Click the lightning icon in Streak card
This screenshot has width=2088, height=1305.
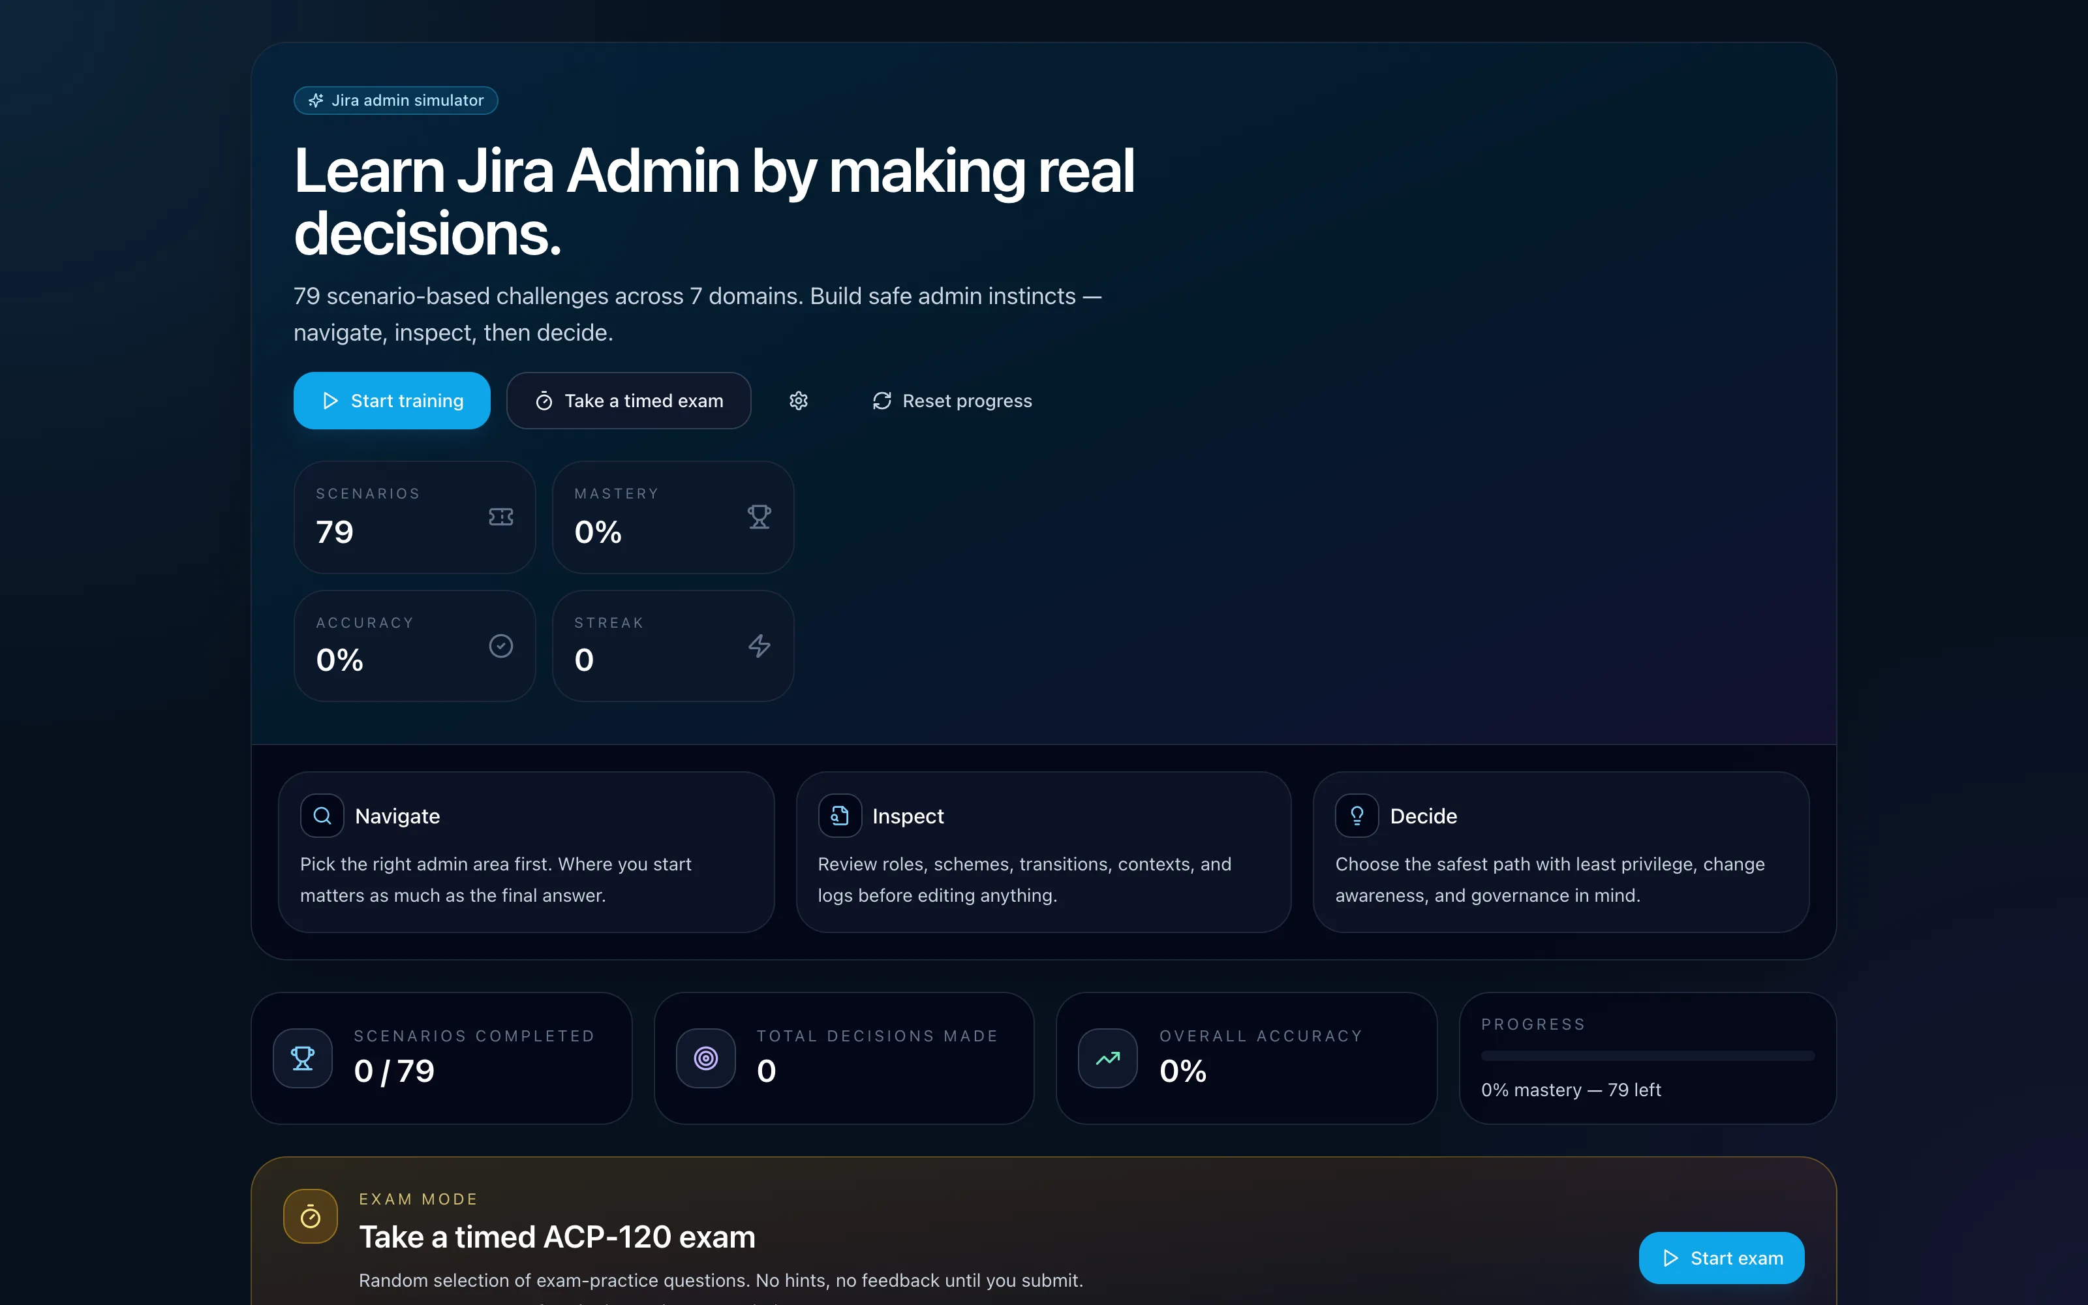coord(760,645)
